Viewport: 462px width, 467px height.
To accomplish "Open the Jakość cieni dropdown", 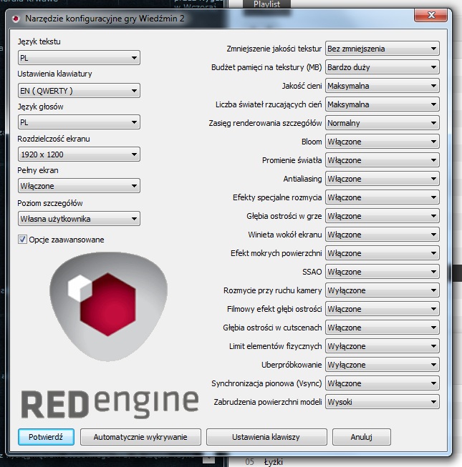I will [382, 86].
